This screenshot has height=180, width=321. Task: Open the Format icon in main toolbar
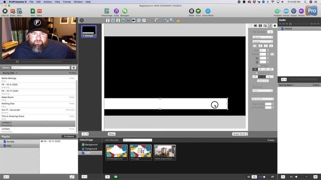[286, 11]
